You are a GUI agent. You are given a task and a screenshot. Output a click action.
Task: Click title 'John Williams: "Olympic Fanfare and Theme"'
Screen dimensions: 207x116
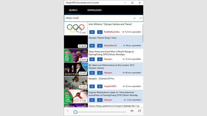[110, 24]
